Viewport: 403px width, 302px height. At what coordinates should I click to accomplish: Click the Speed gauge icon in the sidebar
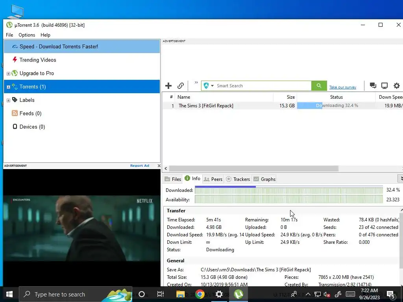pyautogui.click(x=15, y=46)
